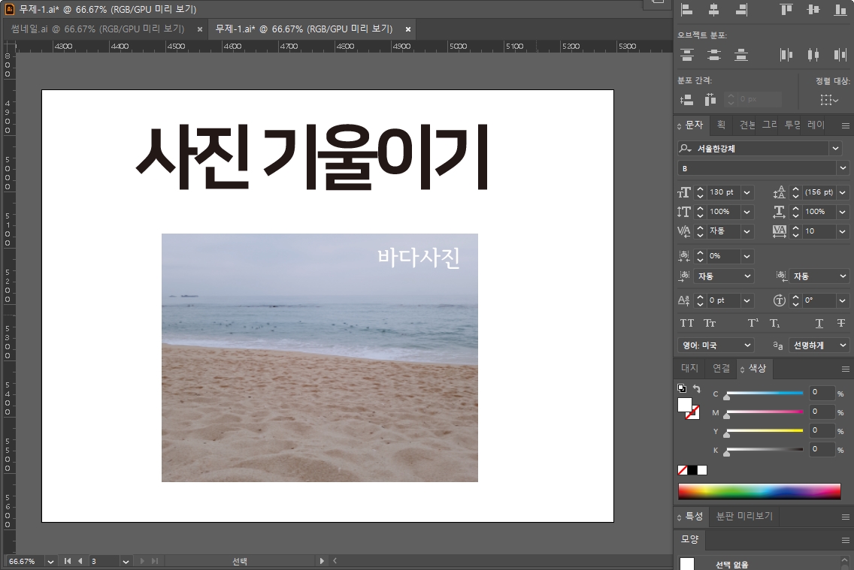Click the swap fill and stroke arrow
854x570 pixels.
click(697, 388)
